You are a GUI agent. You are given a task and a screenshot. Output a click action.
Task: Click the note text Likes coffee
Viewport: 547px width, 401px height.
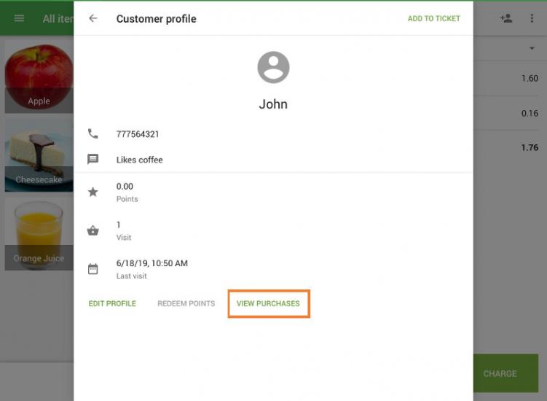pos(140,160)
